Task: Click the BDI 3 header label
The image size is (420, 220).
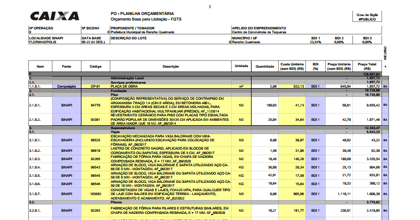Action: point(367,38)
